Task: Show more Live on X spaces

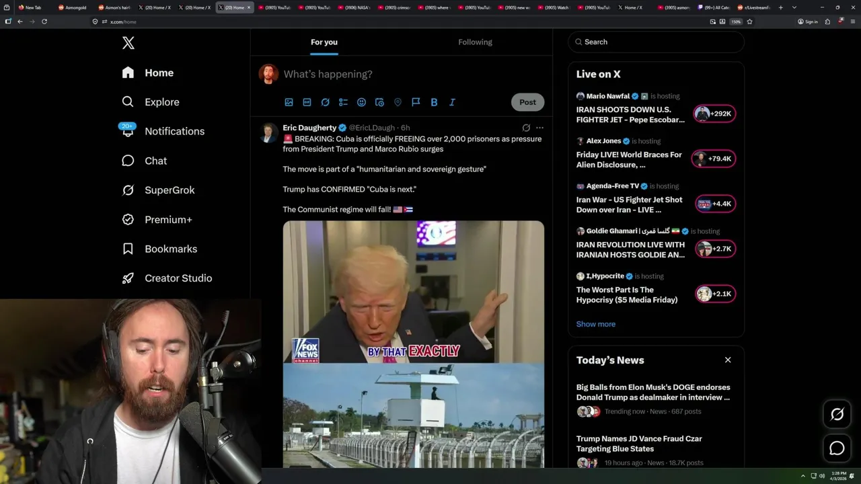Action: 596,324
